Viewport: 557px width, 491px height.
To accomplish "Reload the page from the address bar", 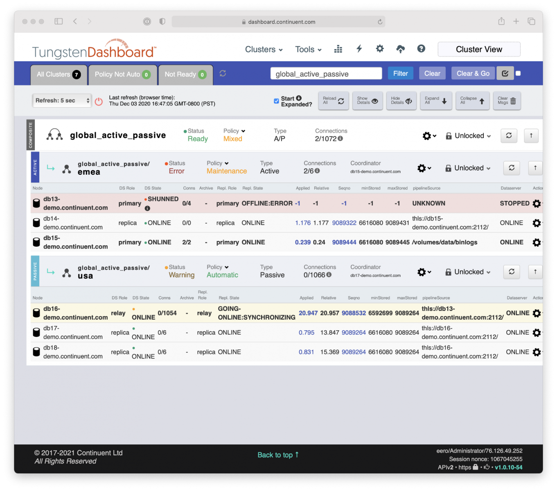I will click(380, 22).
